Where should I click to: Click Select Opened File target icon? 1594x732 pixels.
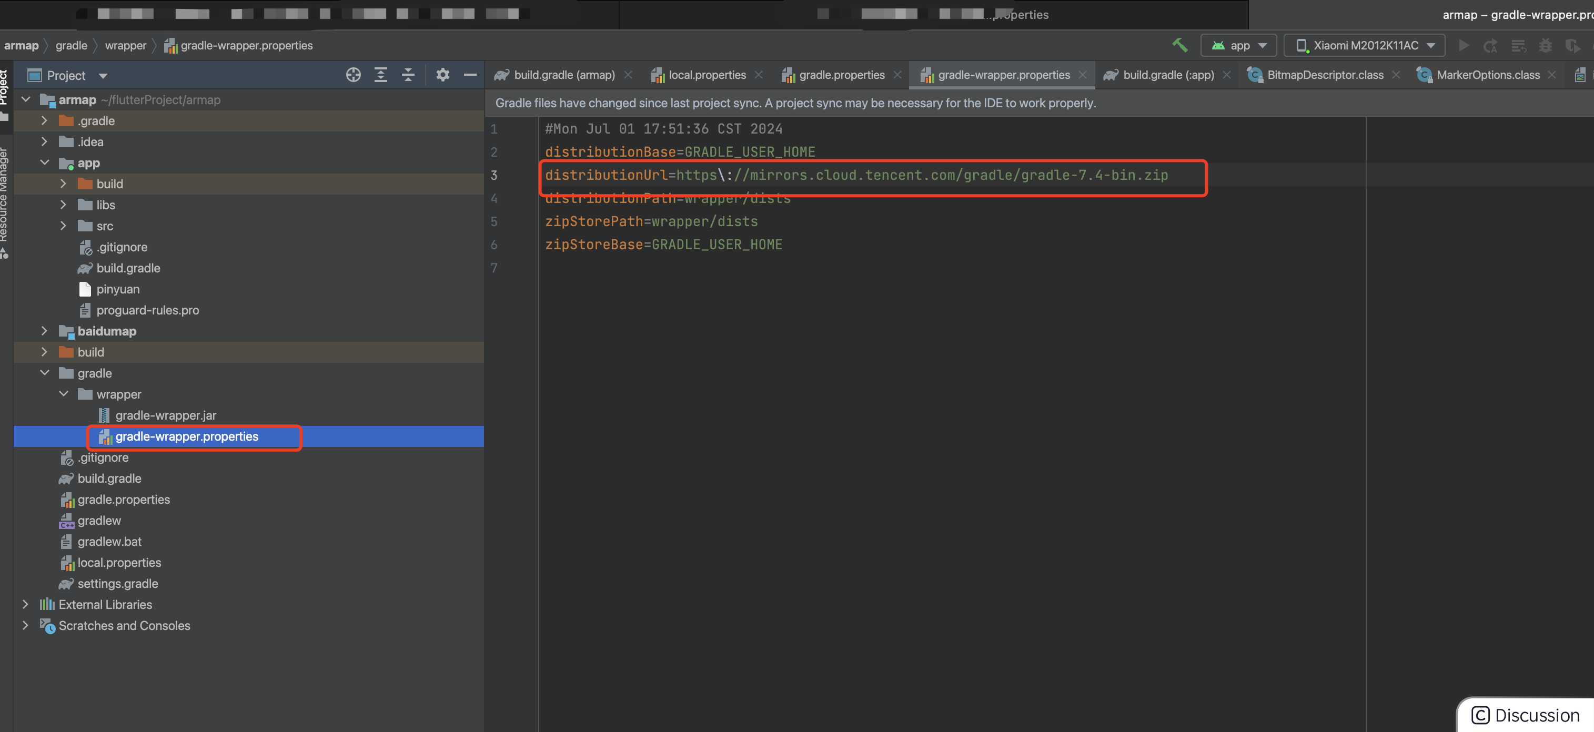(x=354, y=75)
